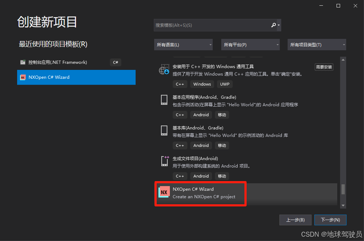This screenshot has height=241, width=364.
Task: Click the 需要安装 badge
Action: click(x=324, y=67)
